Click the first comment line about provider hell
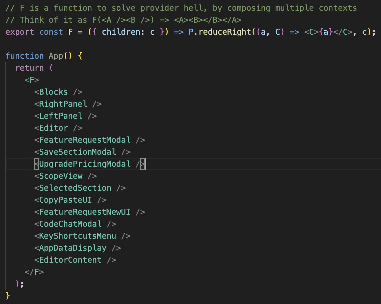The height and width of the screenshot is (304, 381). tap(181, 8)
